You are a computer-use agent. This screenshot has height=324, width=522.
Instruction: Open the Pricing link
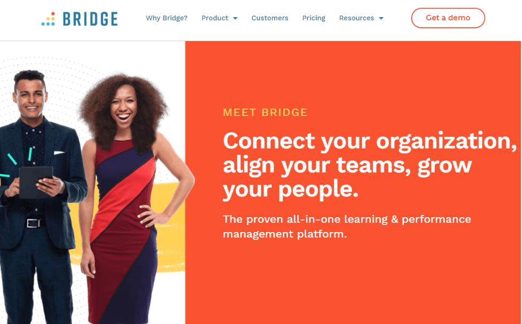314,18
